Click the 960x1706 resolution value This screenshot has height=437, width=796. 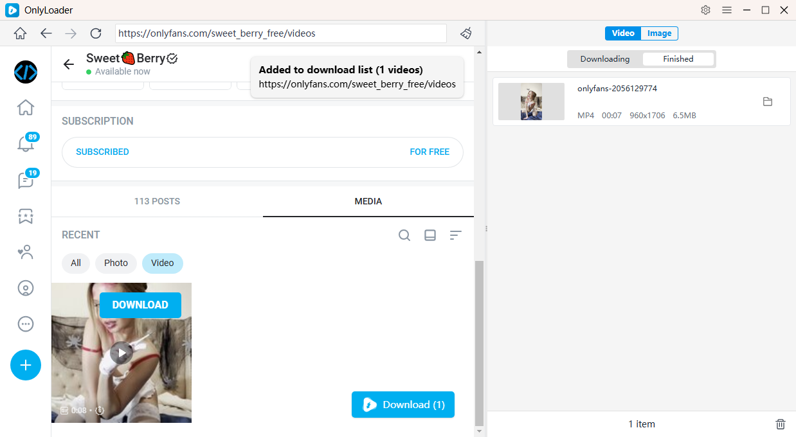(647, 116)
